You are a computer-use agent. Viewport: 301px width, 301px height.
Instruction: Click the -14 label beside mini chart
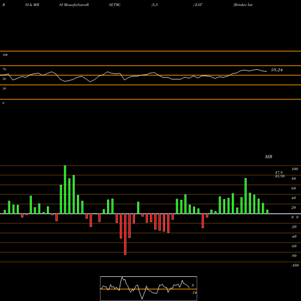click(x=194, y=293)
